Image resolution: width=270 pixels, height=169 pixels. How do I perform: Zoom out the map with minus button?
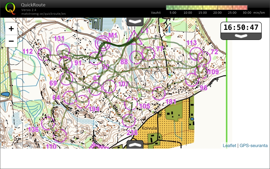(x=11, y=41)
